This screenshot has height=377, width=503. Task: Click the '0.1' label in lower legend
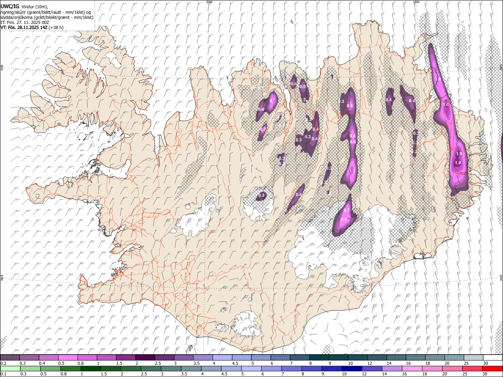(x=3, y=374)
